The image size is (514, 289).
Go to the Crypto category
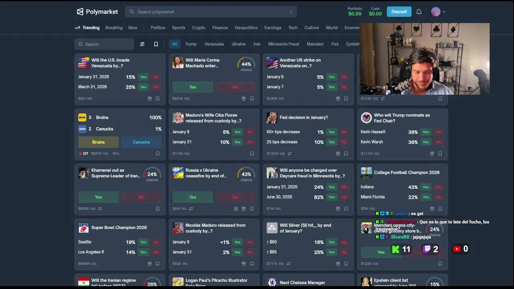pos(199,28)
